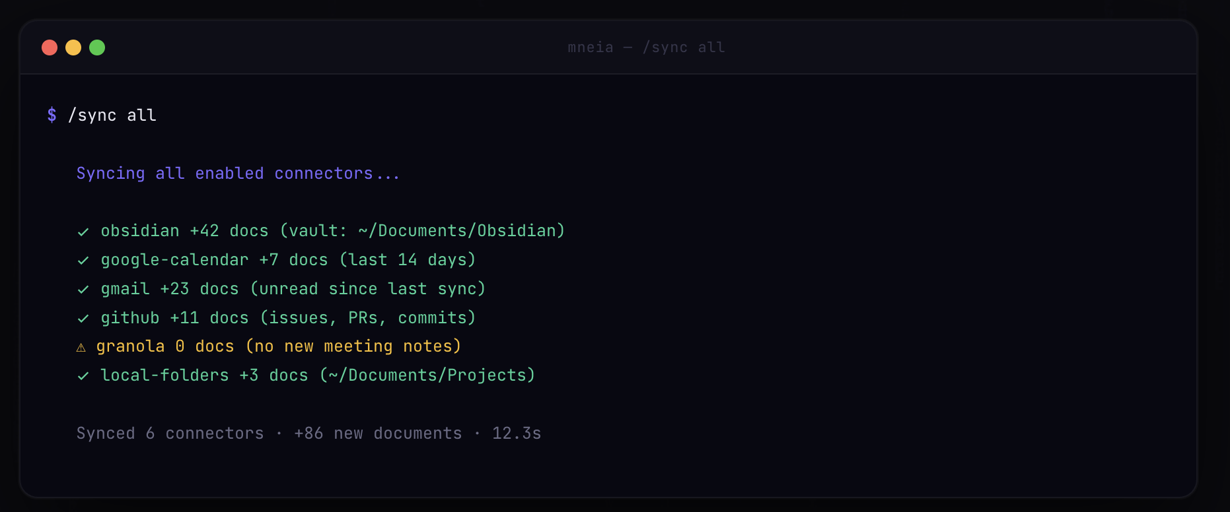
Task: Click the purple $ prompt symbol
Action: point(52,115)
